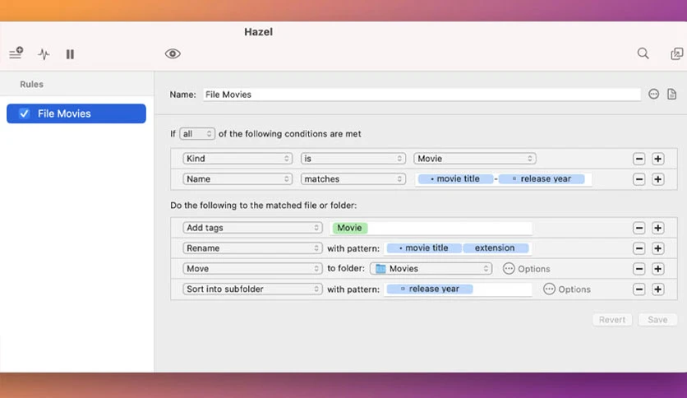Image resolution: width=687 pixels, height=398 pixels.
Task: Choose destination in Movies folder dropdown
Action: click(x=431, y=268)
